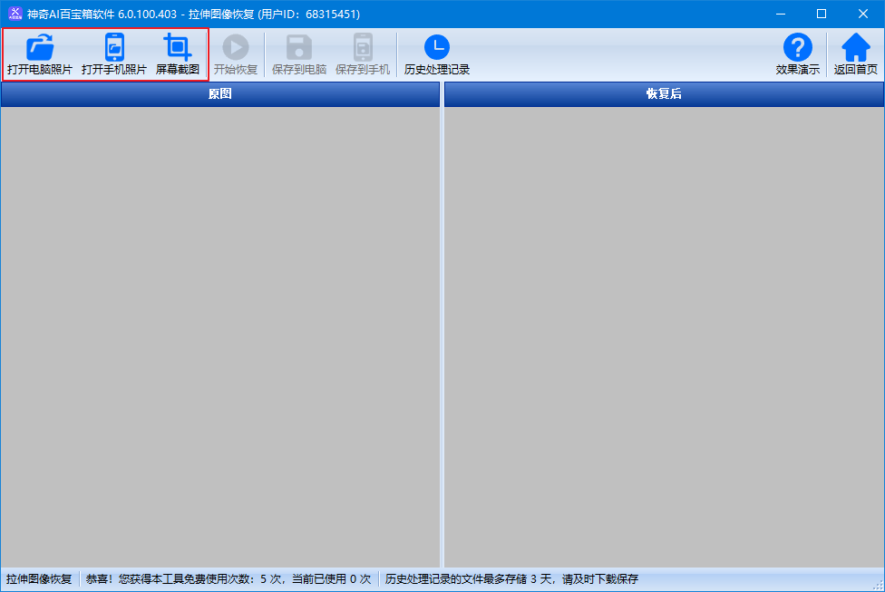Click inside the restored image preview area
The height and width of the screenshot is (592, 885).
tap(664, 335)
